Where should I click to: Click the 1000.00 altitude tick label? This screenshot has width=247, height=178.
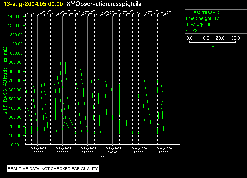[x=15, y=53]
